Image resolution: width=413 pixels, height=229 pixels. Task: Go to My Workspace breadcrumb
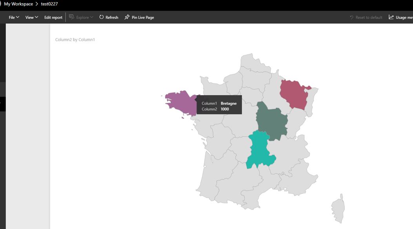[18, 4]
